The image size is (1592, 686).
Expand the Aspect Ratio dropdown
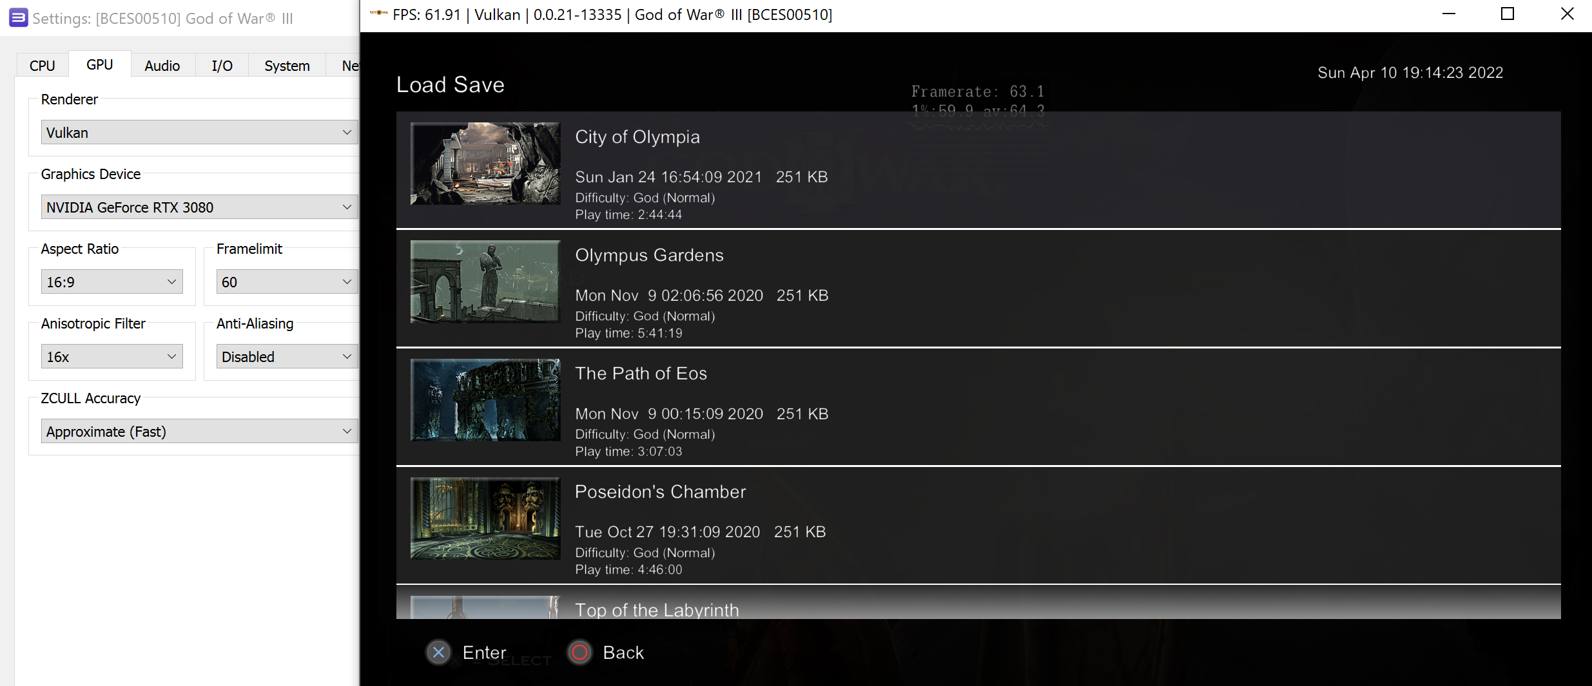click(112, 281)
